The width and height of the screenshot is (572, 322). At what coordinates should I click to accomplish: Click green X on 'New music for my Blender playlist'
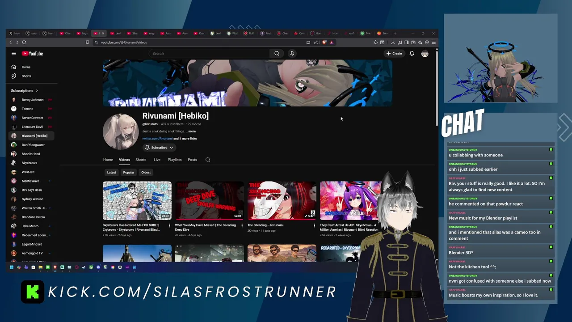click(x=551, y=212)
